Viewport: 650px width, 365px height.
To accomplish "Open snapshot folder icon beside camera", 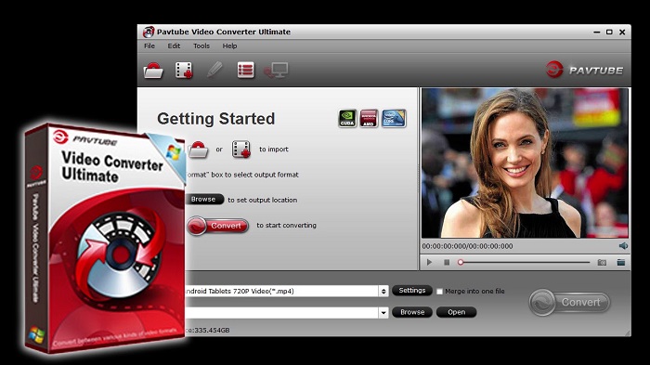I will point(620,262).
